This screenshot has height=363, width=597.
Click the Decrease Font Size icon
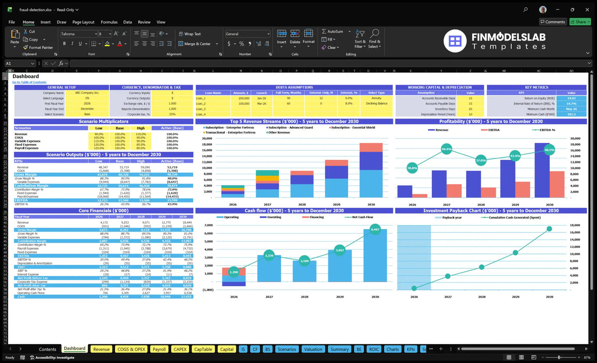coord(124,34)
